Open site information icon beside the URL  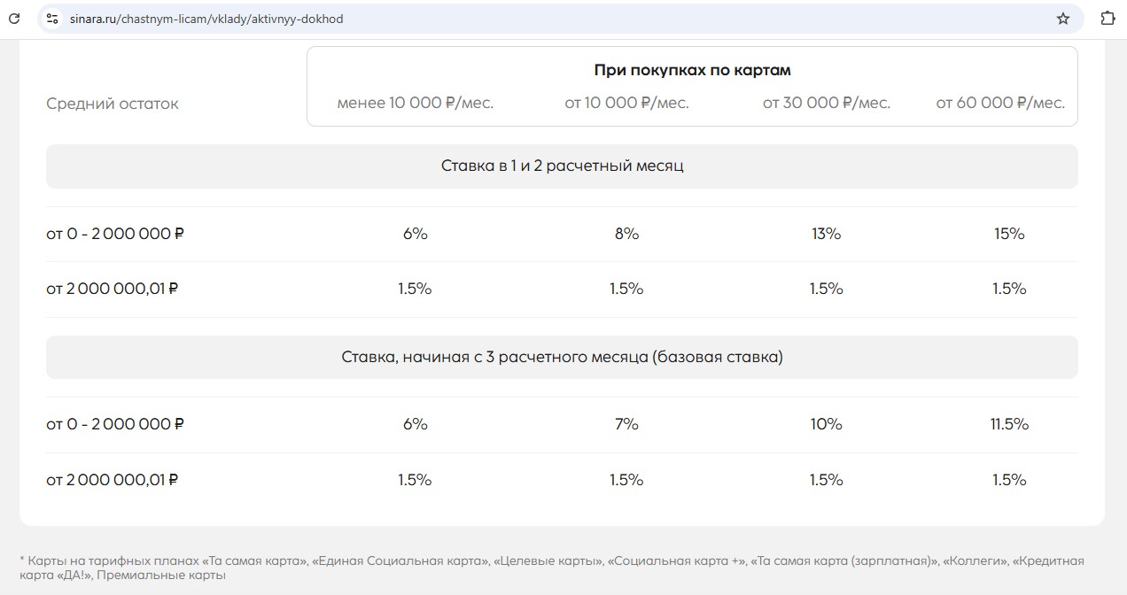point(52,19)
